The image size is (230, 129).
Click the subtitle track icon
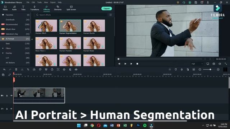pyautogui.click(x=194, y=70)
